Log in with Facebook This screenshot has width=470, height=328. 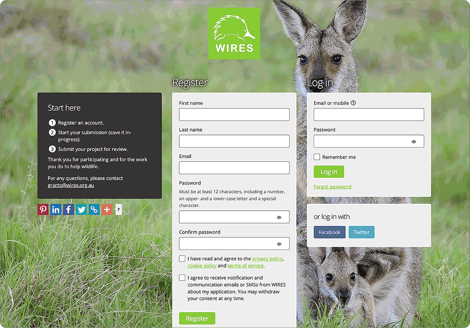(x=330, y=232)
